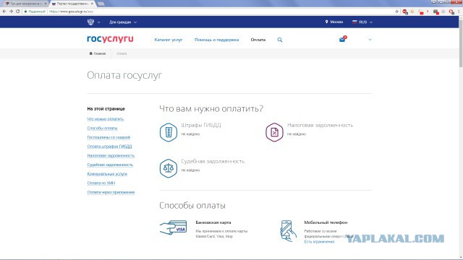The width and height of the screenshot is (463, 260).
Task: Click the Налоговая задолженность document icon
Action: coord(274,132)
